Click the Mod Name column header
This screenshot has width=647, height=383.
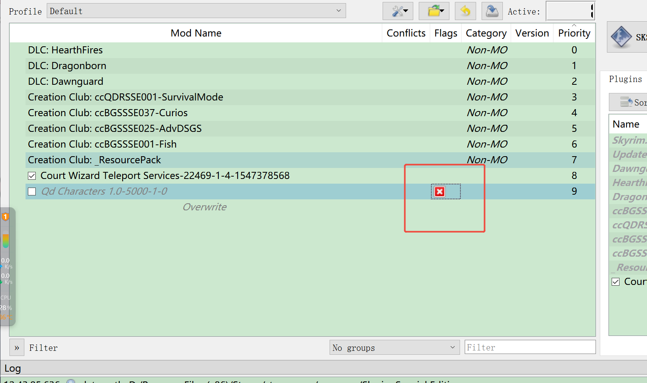coord(196,33)
